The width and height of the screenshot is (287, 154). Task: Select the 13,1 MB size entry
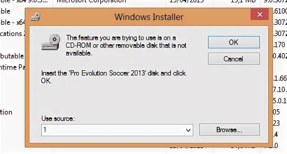coord(243,1)
